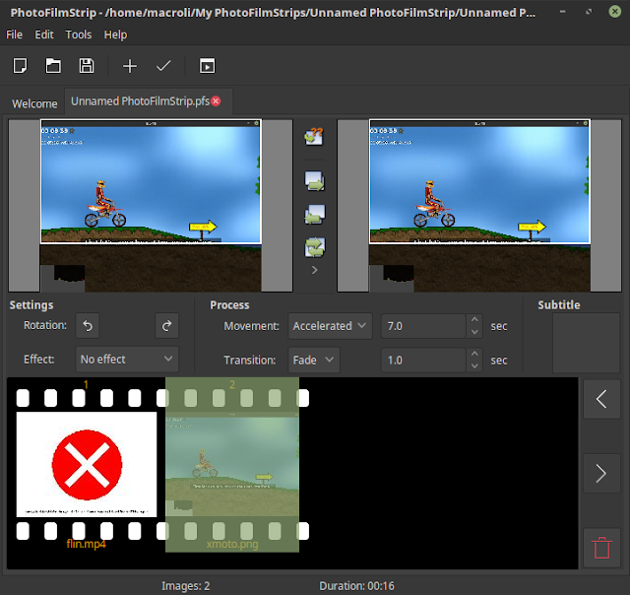Move selected image left in filmstrip
The height and width of the screenshot is (595, 630).
[601, 399]
